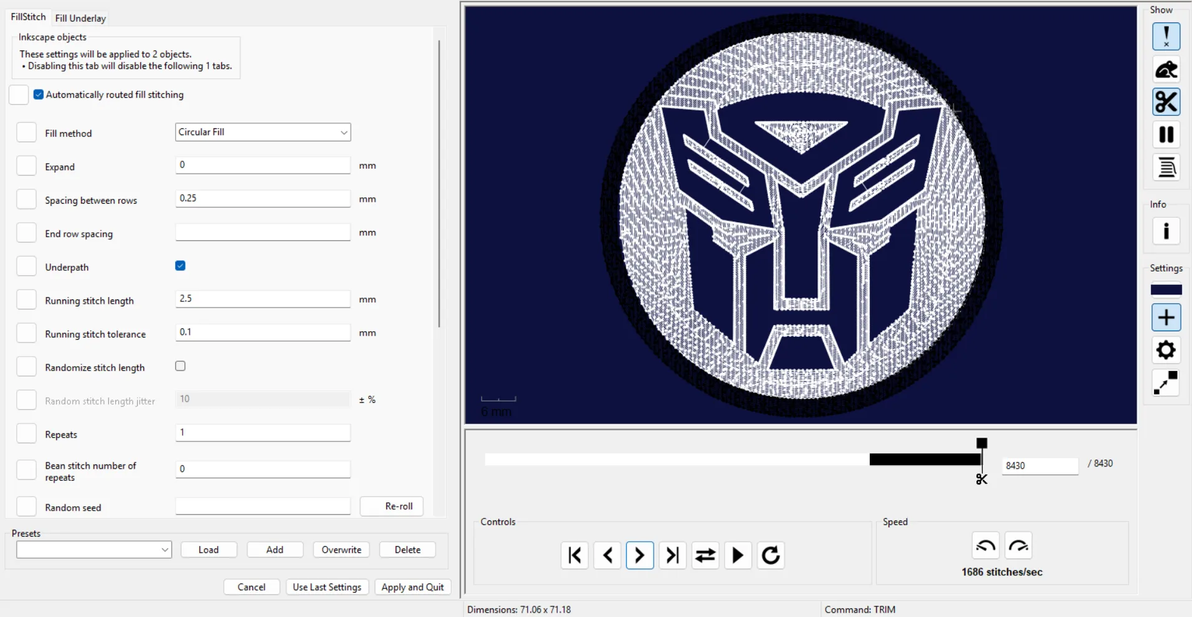Click the trim scissors marker below timeline
The width and height of the screenshot is (1192, 617).
tap(981, 479)
